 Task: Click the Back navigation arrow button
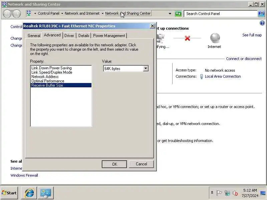click(x=7, y=14)
